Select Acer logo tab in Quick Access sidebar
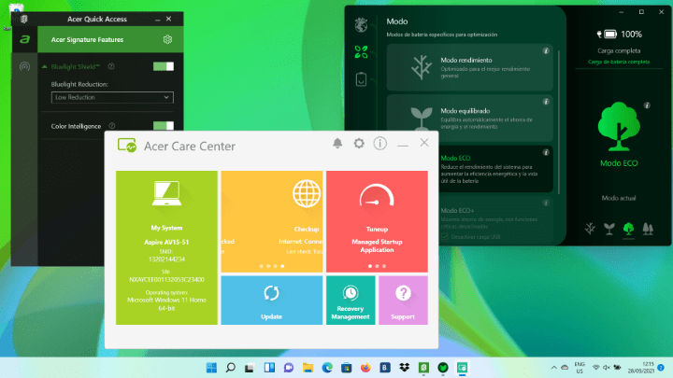The height and width of the screenshot is (378, 673). pyautogui.click(x=25, y=39)
